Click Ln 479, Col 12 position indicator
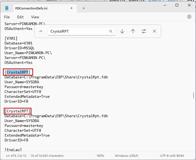Viewport: 196px width, 160px height. coord(16,156)
